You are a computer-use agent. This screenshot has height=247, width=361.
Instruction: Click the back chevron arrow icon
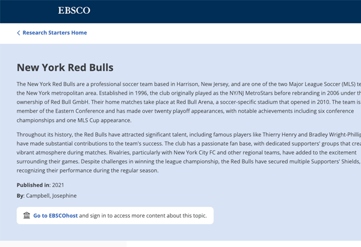coord(19,33)
